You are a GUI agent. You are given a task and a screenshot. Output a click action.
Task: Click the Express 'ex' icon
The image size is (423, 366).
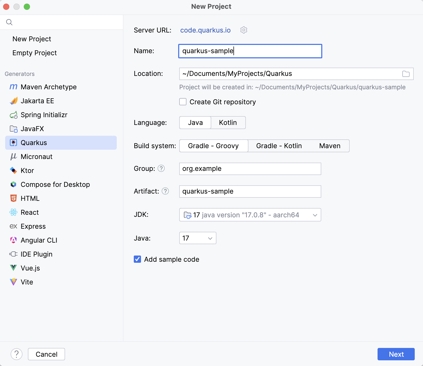point(13,226)
